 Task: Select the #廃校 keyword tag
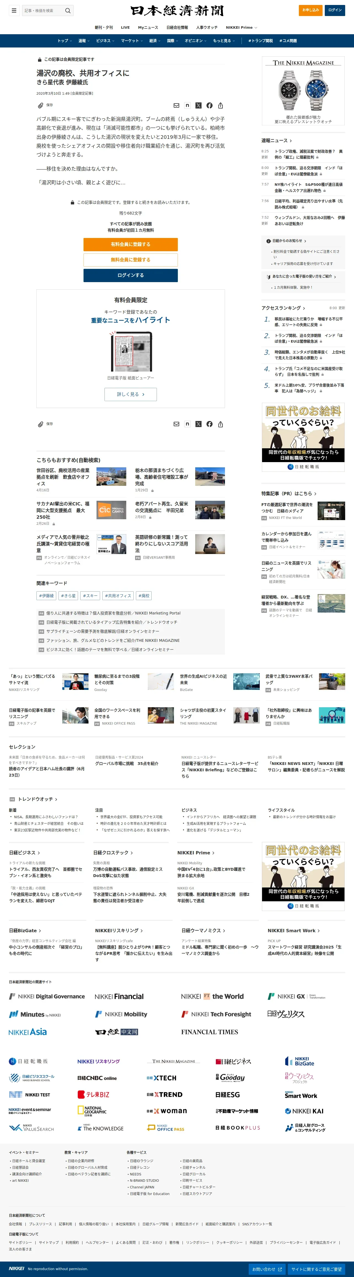click(144, 596)
